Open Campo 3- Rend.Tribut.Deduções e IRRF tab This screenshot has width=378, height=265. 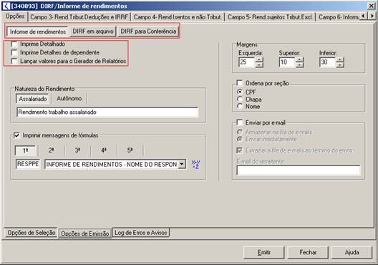tap(79, 17)
